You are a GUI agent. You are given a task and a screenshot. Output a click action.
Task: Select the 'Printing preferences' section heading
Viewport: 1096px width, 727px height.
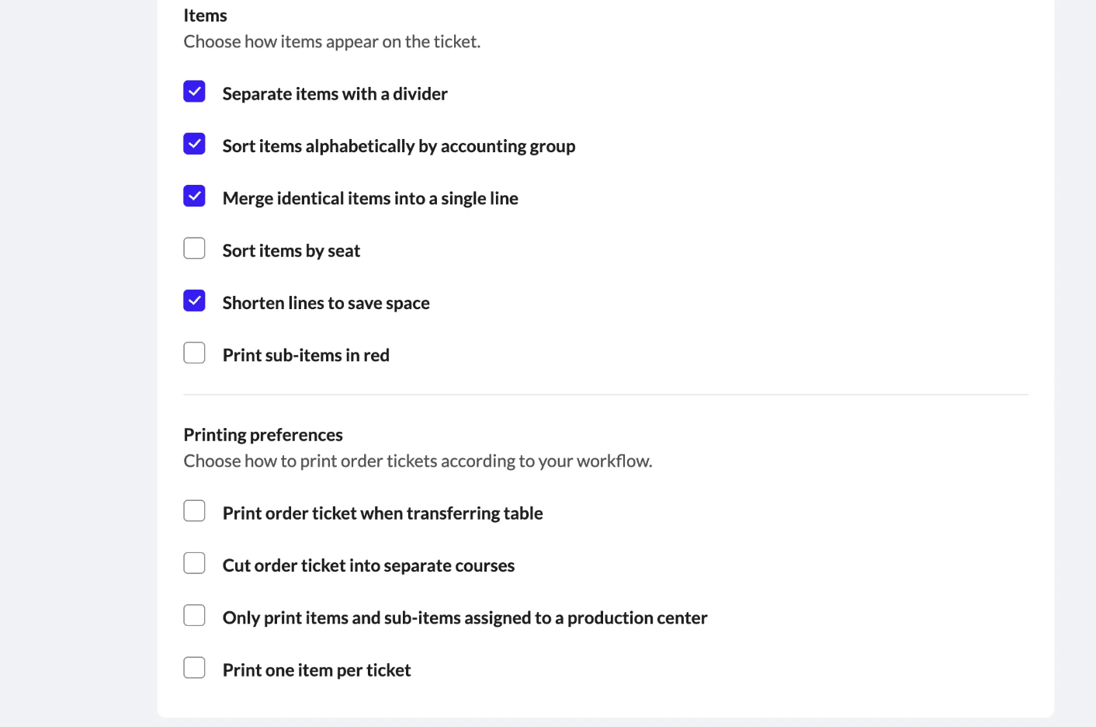[x=263, y=435]
